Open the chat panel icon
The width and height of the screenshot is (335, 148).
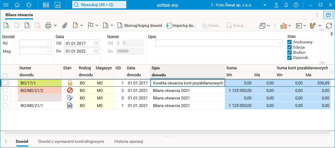pos(328,15)
